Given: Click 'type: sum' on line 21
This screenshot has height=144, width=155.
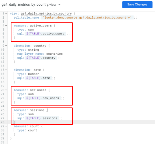Looking at the screenshot, I should [x=25, y=94].
